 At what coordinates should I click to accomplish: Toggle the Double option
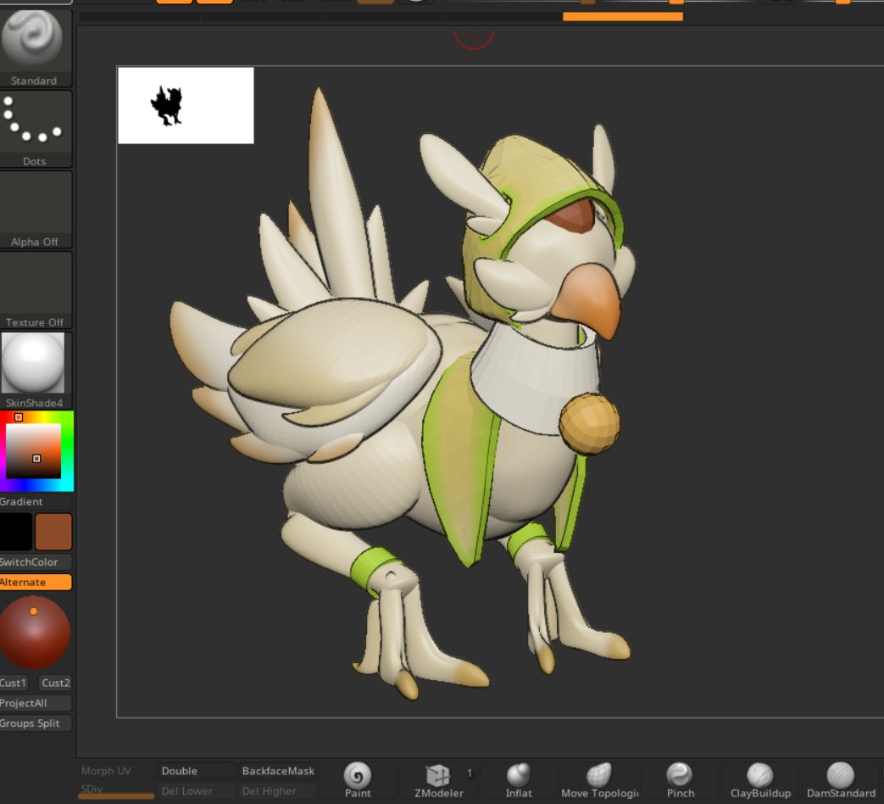[x=195, y=771]
